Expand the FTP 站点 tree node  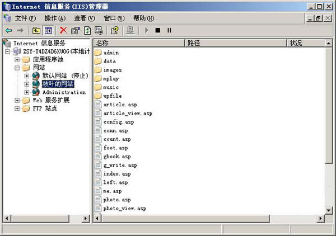(17, 108)
